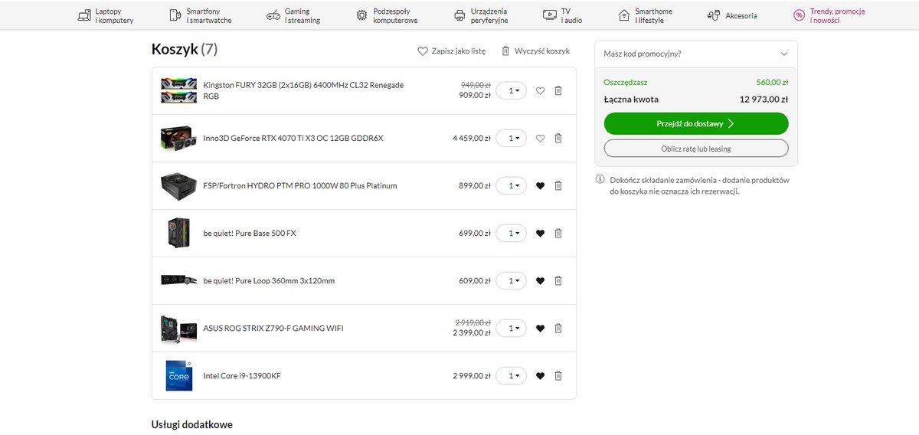Open be quiet! Pure Loop 360mm link
This screenshot has height=435, width=919.
[269, 280]
